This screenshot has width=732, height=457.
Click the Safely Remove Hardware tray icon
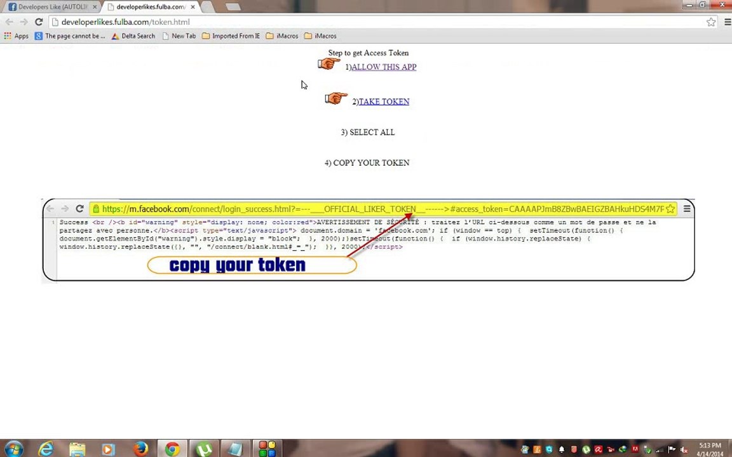pyautogui.click(x=647, y=449)
